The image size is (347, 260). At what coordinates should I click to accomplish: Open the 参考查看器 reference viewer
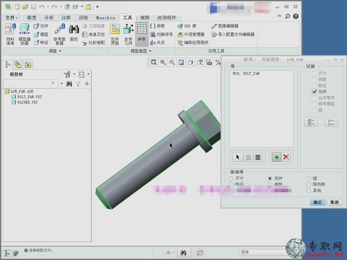tap(59, 34)
